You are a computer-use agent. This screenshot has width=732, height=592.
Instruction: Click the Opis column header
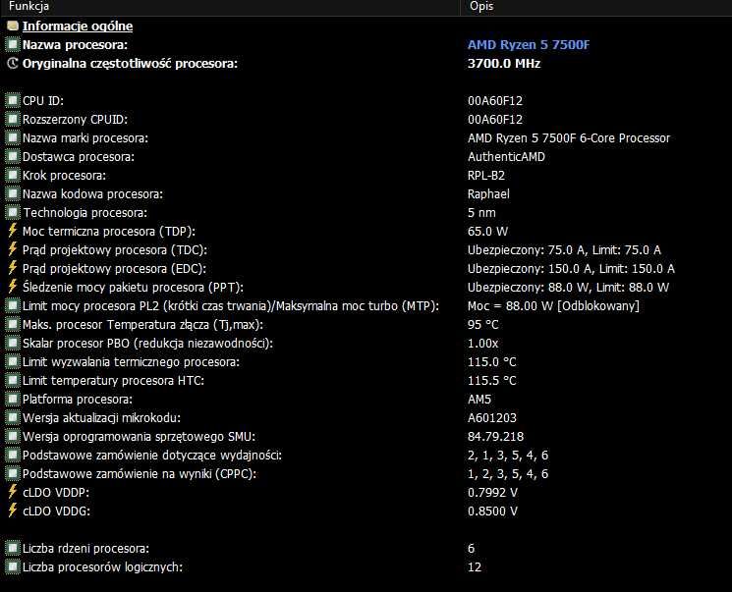click(481, 7)
